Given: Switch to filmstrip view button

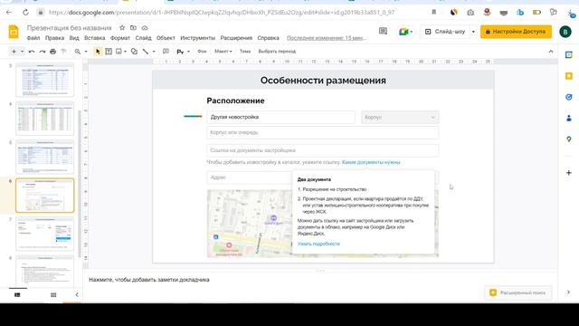Looking at the screenshot, I should click(x=17, y=295).
